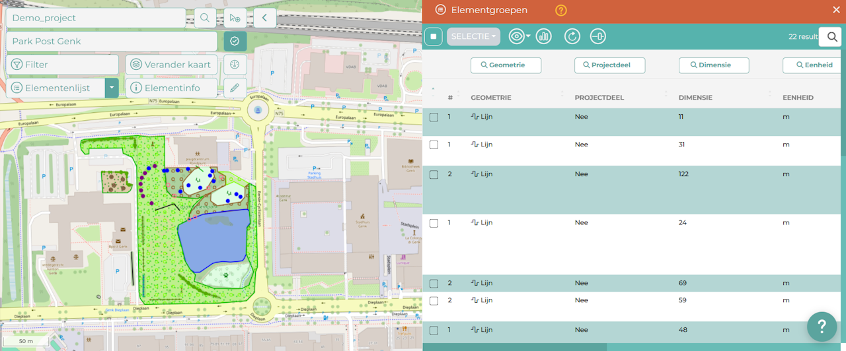
Task: Sort by EENHEID column header
Action: [x=798, y=98]
